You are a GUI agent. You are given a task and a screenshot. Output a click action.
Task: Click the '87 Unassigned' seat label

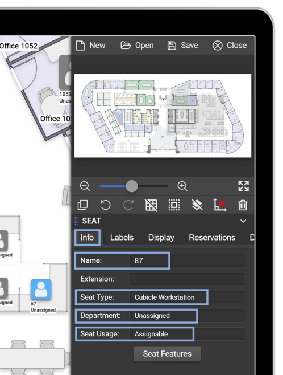(x=43, y=307)
